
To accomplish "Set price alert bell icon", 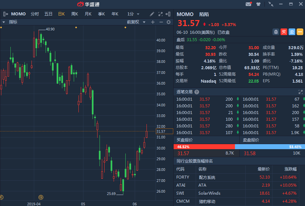I will pos(276,32).
